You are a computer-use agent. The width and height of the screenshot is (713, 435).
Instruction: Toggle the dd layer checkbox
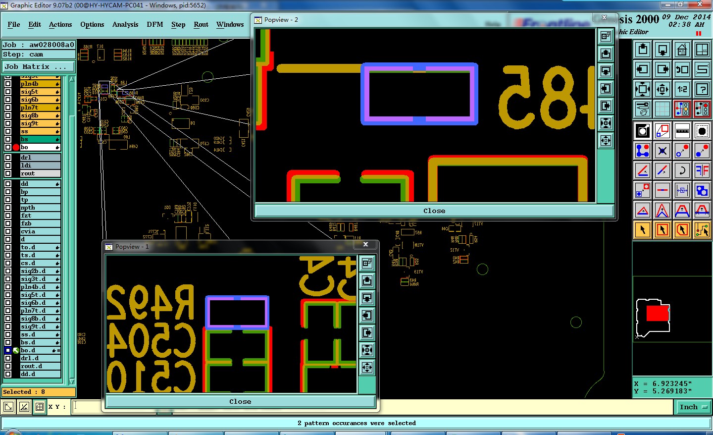coord(8,184)
